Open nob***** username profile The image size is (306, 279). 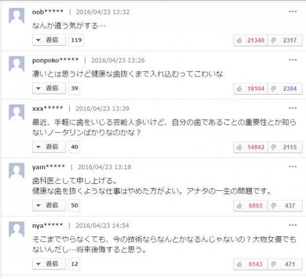click(48, 12)
